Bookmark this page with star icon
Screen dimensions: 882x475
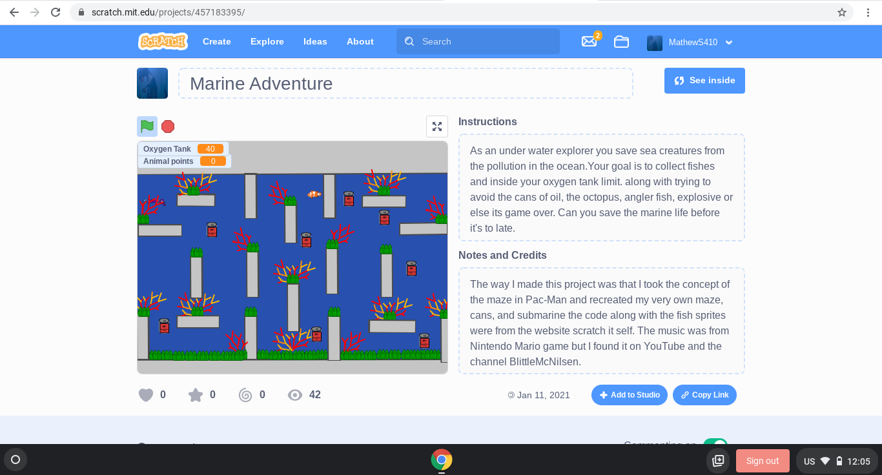pos(842,12)
